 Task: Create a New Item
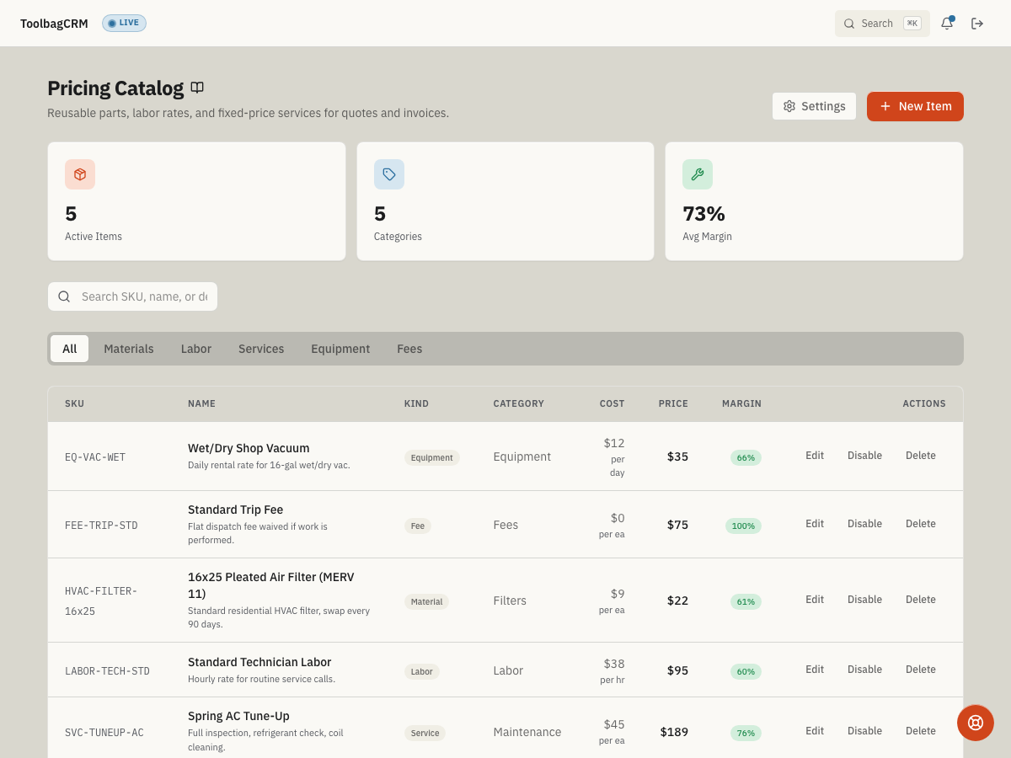[915, 106]
